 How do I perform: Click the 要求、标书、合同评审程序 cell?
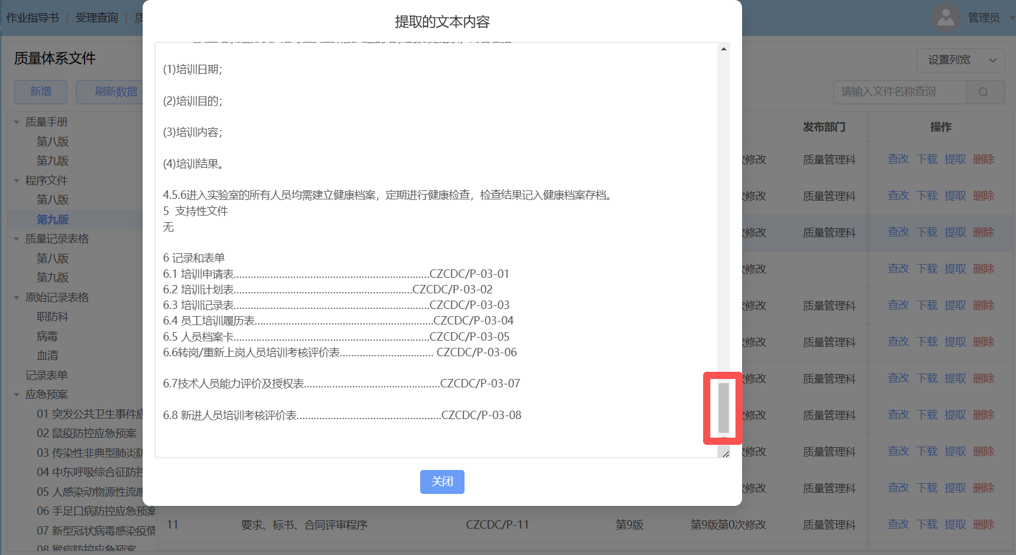(304, 525)
